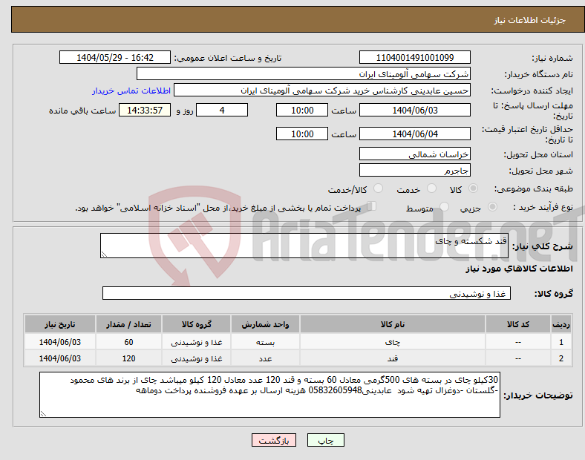
Task: Click the گروه کالا column header
Action: [196, 324]
